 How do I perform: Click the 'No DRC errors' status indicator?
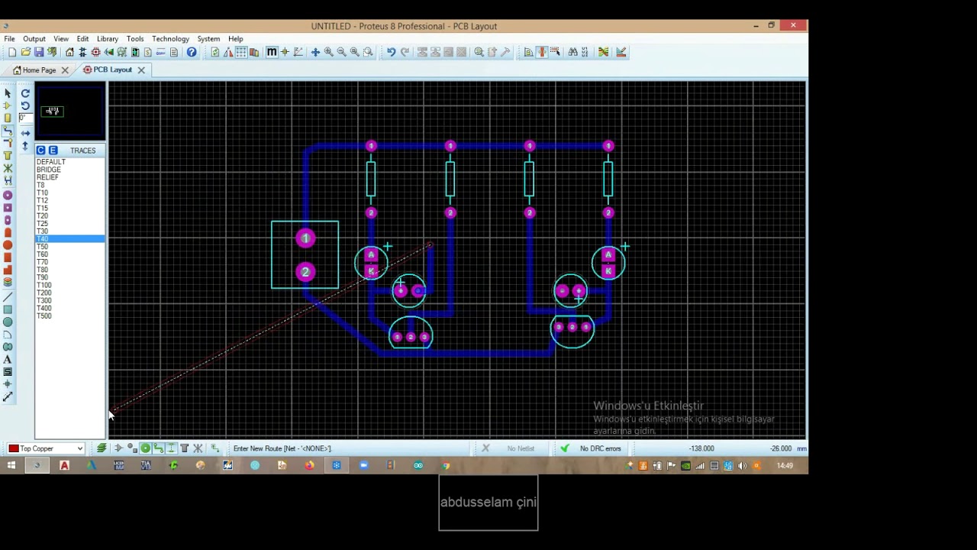tap(592, 448)
